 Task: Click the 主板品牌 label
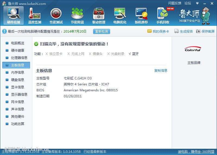pos(194,63)
